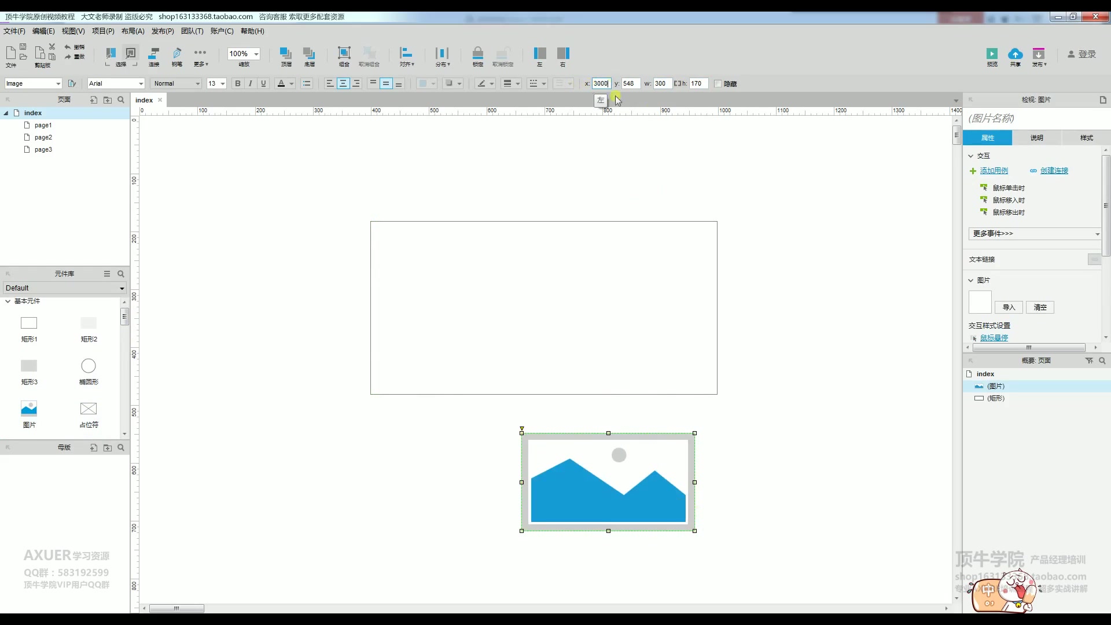
Task: Click the Lock (锁定) widget icon
Action: click(x=477, y=54)
